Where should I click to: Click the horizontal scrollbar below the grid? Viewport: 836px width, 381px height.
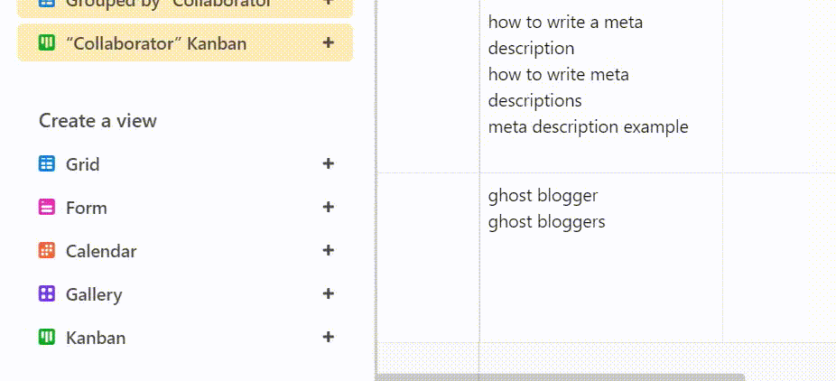[560, 377]
